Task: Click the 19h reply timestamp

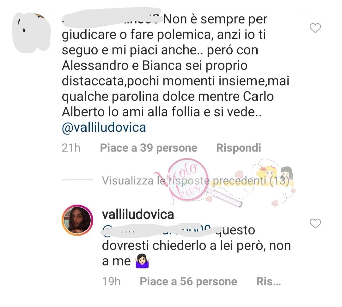Action: 111,281
